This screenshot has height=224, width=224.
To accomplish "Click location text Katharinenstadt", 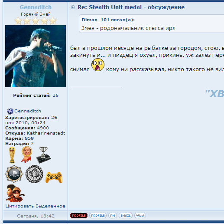I will 46,133.
